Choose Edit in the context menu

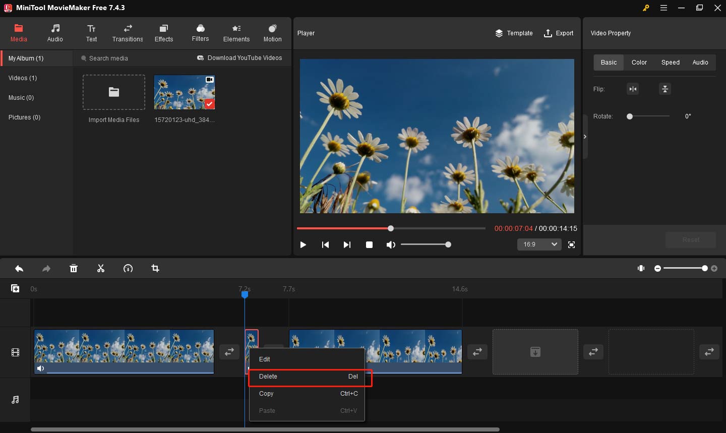pyautogui.click(x=307, y=359)
